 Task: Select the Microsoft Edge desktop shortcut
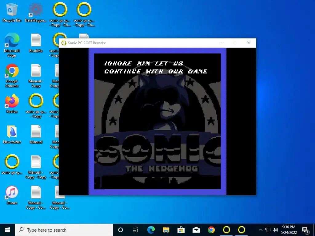(x=12, y=45)
